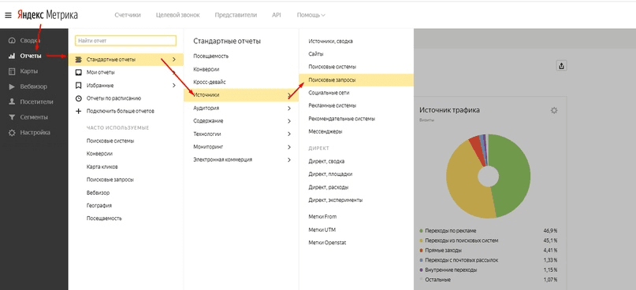Viewport: 636px width, 290px height.
Task: Open Директ, расходы report
Action: click(x=329, y=187)
